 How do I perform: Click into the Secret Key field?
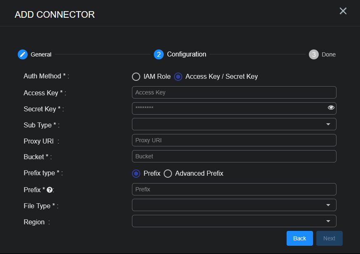coord(229,108)
